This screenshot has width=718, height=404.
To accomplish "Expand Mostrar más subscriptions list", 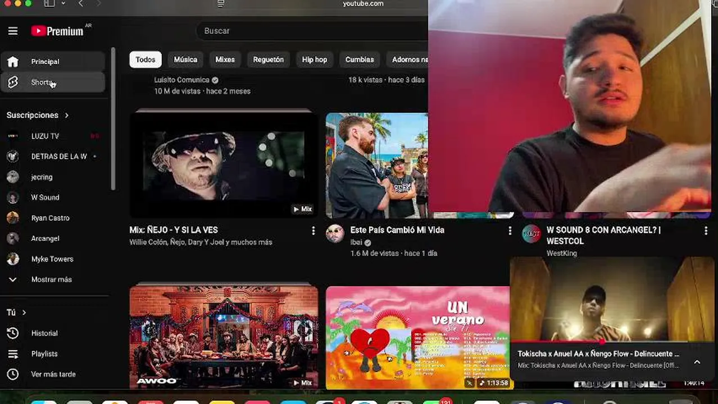I will click(53, 279).
